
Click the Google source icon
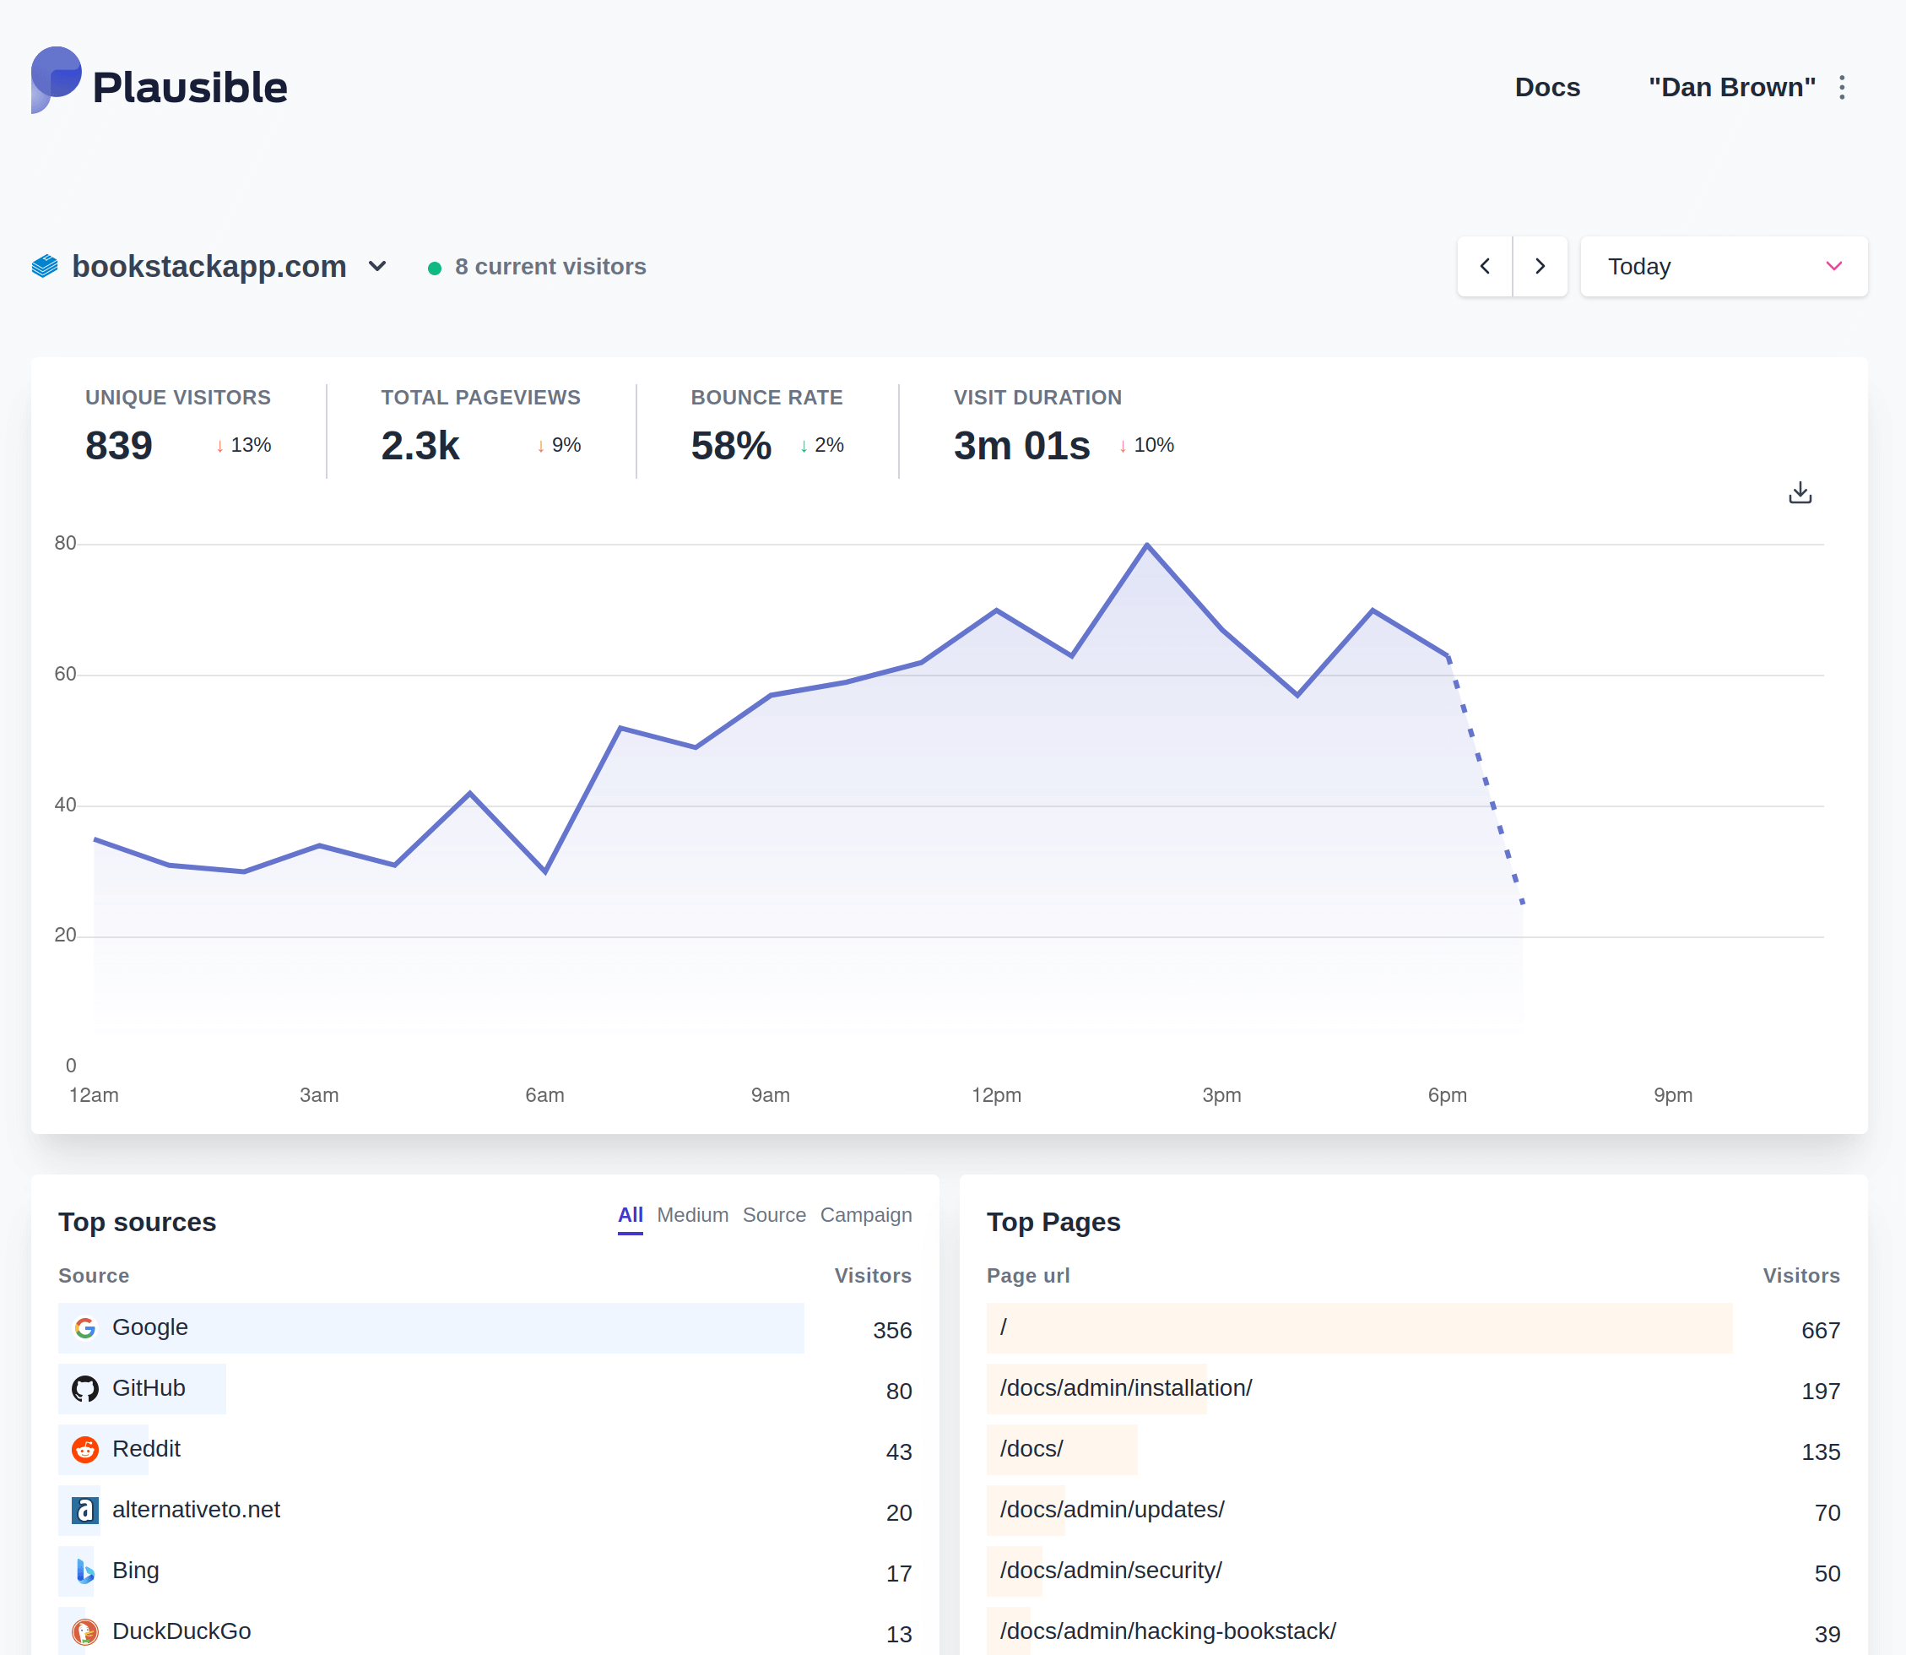point(85,1328)
